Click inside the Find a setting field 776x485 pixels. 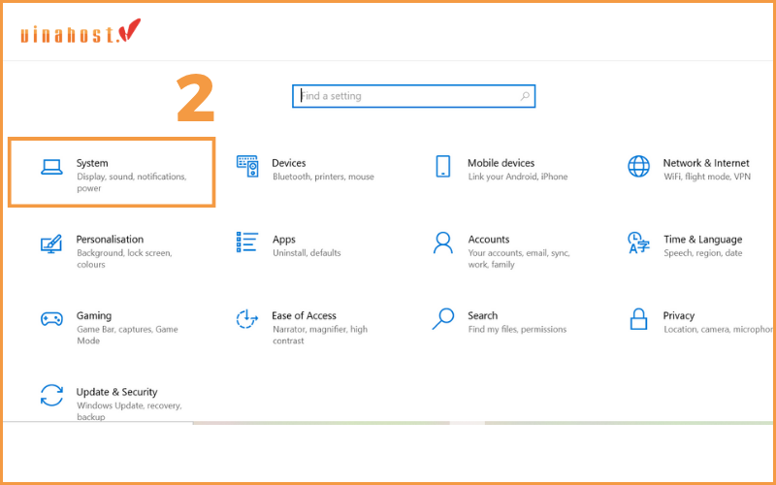(x=407, y=96)
